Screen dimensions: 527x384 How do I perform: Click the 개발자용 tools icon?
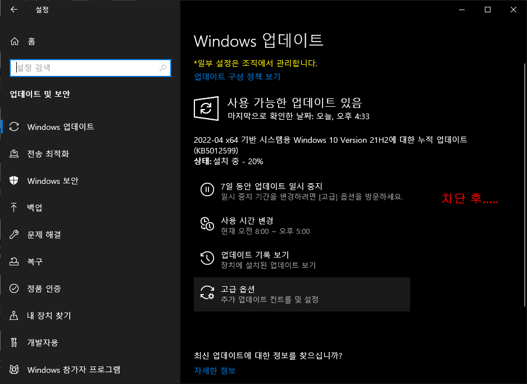point(14,342)
